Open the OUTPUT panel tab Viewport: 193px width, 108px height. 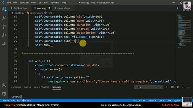27,87
